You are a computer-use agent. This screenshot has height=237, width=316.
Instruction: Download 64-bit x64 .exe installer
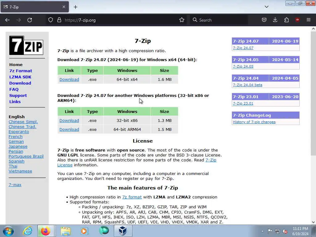pos(69,80)
